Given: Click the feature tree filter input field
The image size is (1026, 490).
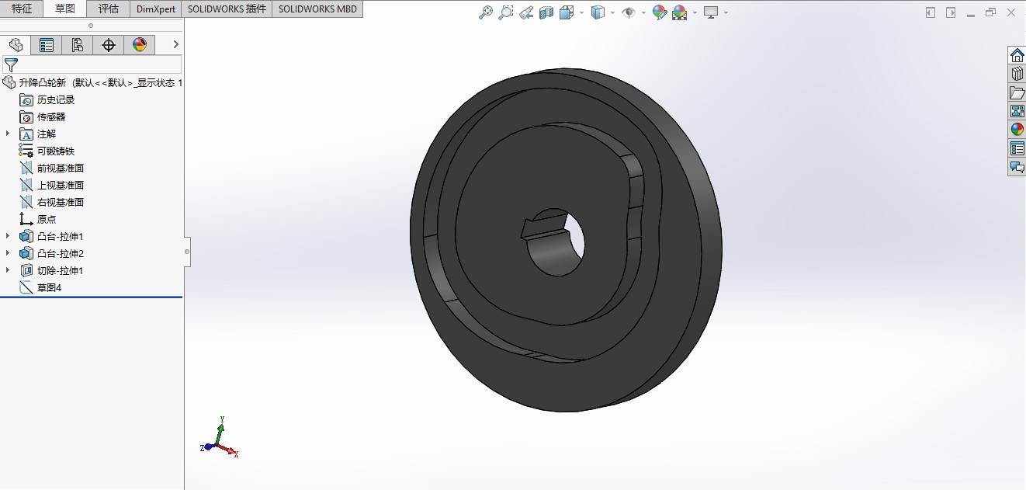Looking at the screenshot, I should [x=100, y=65].
